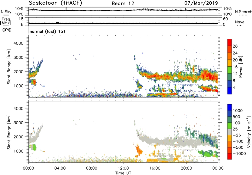Screen dimensions: 252x175
Task: Click the "16:00" time tick label
Action: click(x=155, y=168)
